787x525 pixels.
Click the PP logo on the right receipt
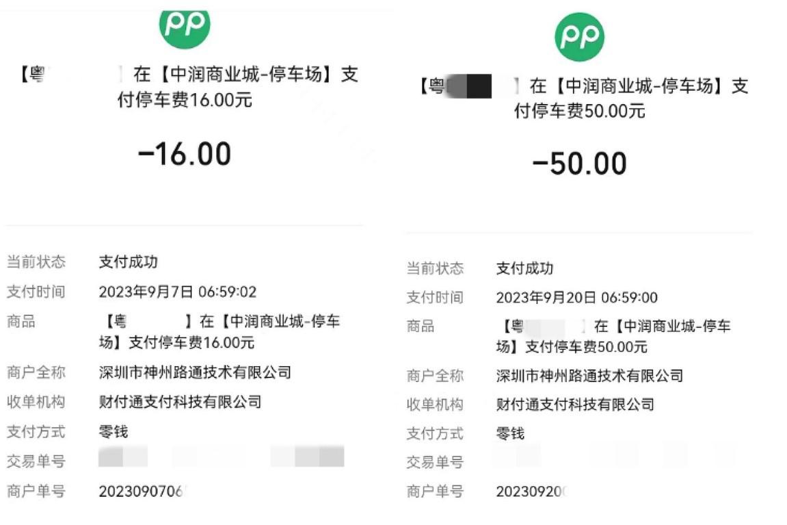pos(579,37)
